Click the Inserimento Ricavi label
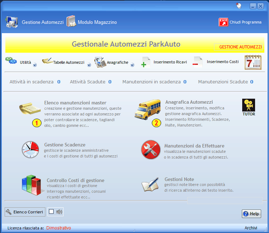Image resolution: width=269 pixels, height=233 pixels. [x=170, y=62]
